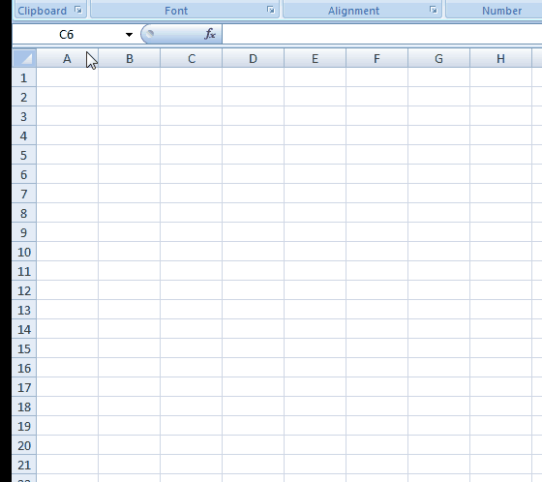Select row 6 header
The width and height of the screenshot is (542, 482).
click(x=24, y=174)
